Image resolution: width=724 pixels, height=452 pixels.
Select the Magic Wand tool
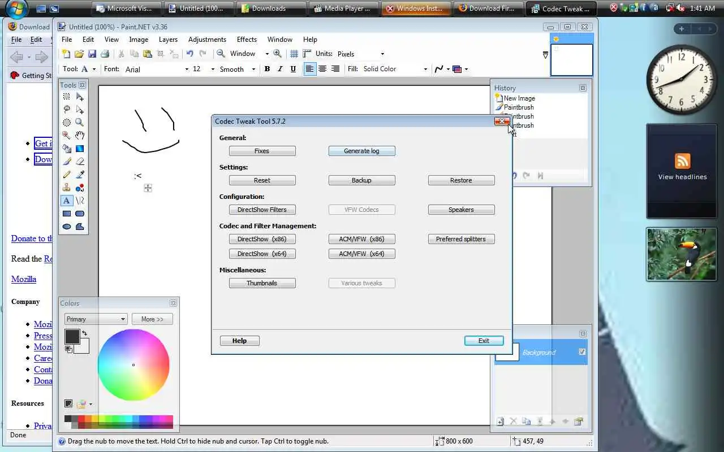click(67, 136)
